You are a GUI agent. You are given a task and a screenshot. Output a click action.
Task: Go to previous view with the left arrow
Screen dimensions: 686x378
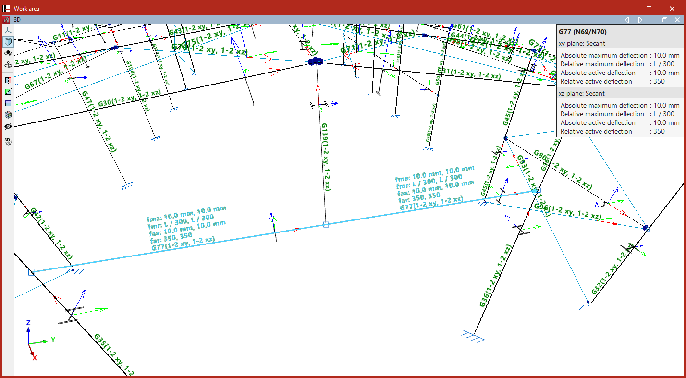[x=627, y=20]
